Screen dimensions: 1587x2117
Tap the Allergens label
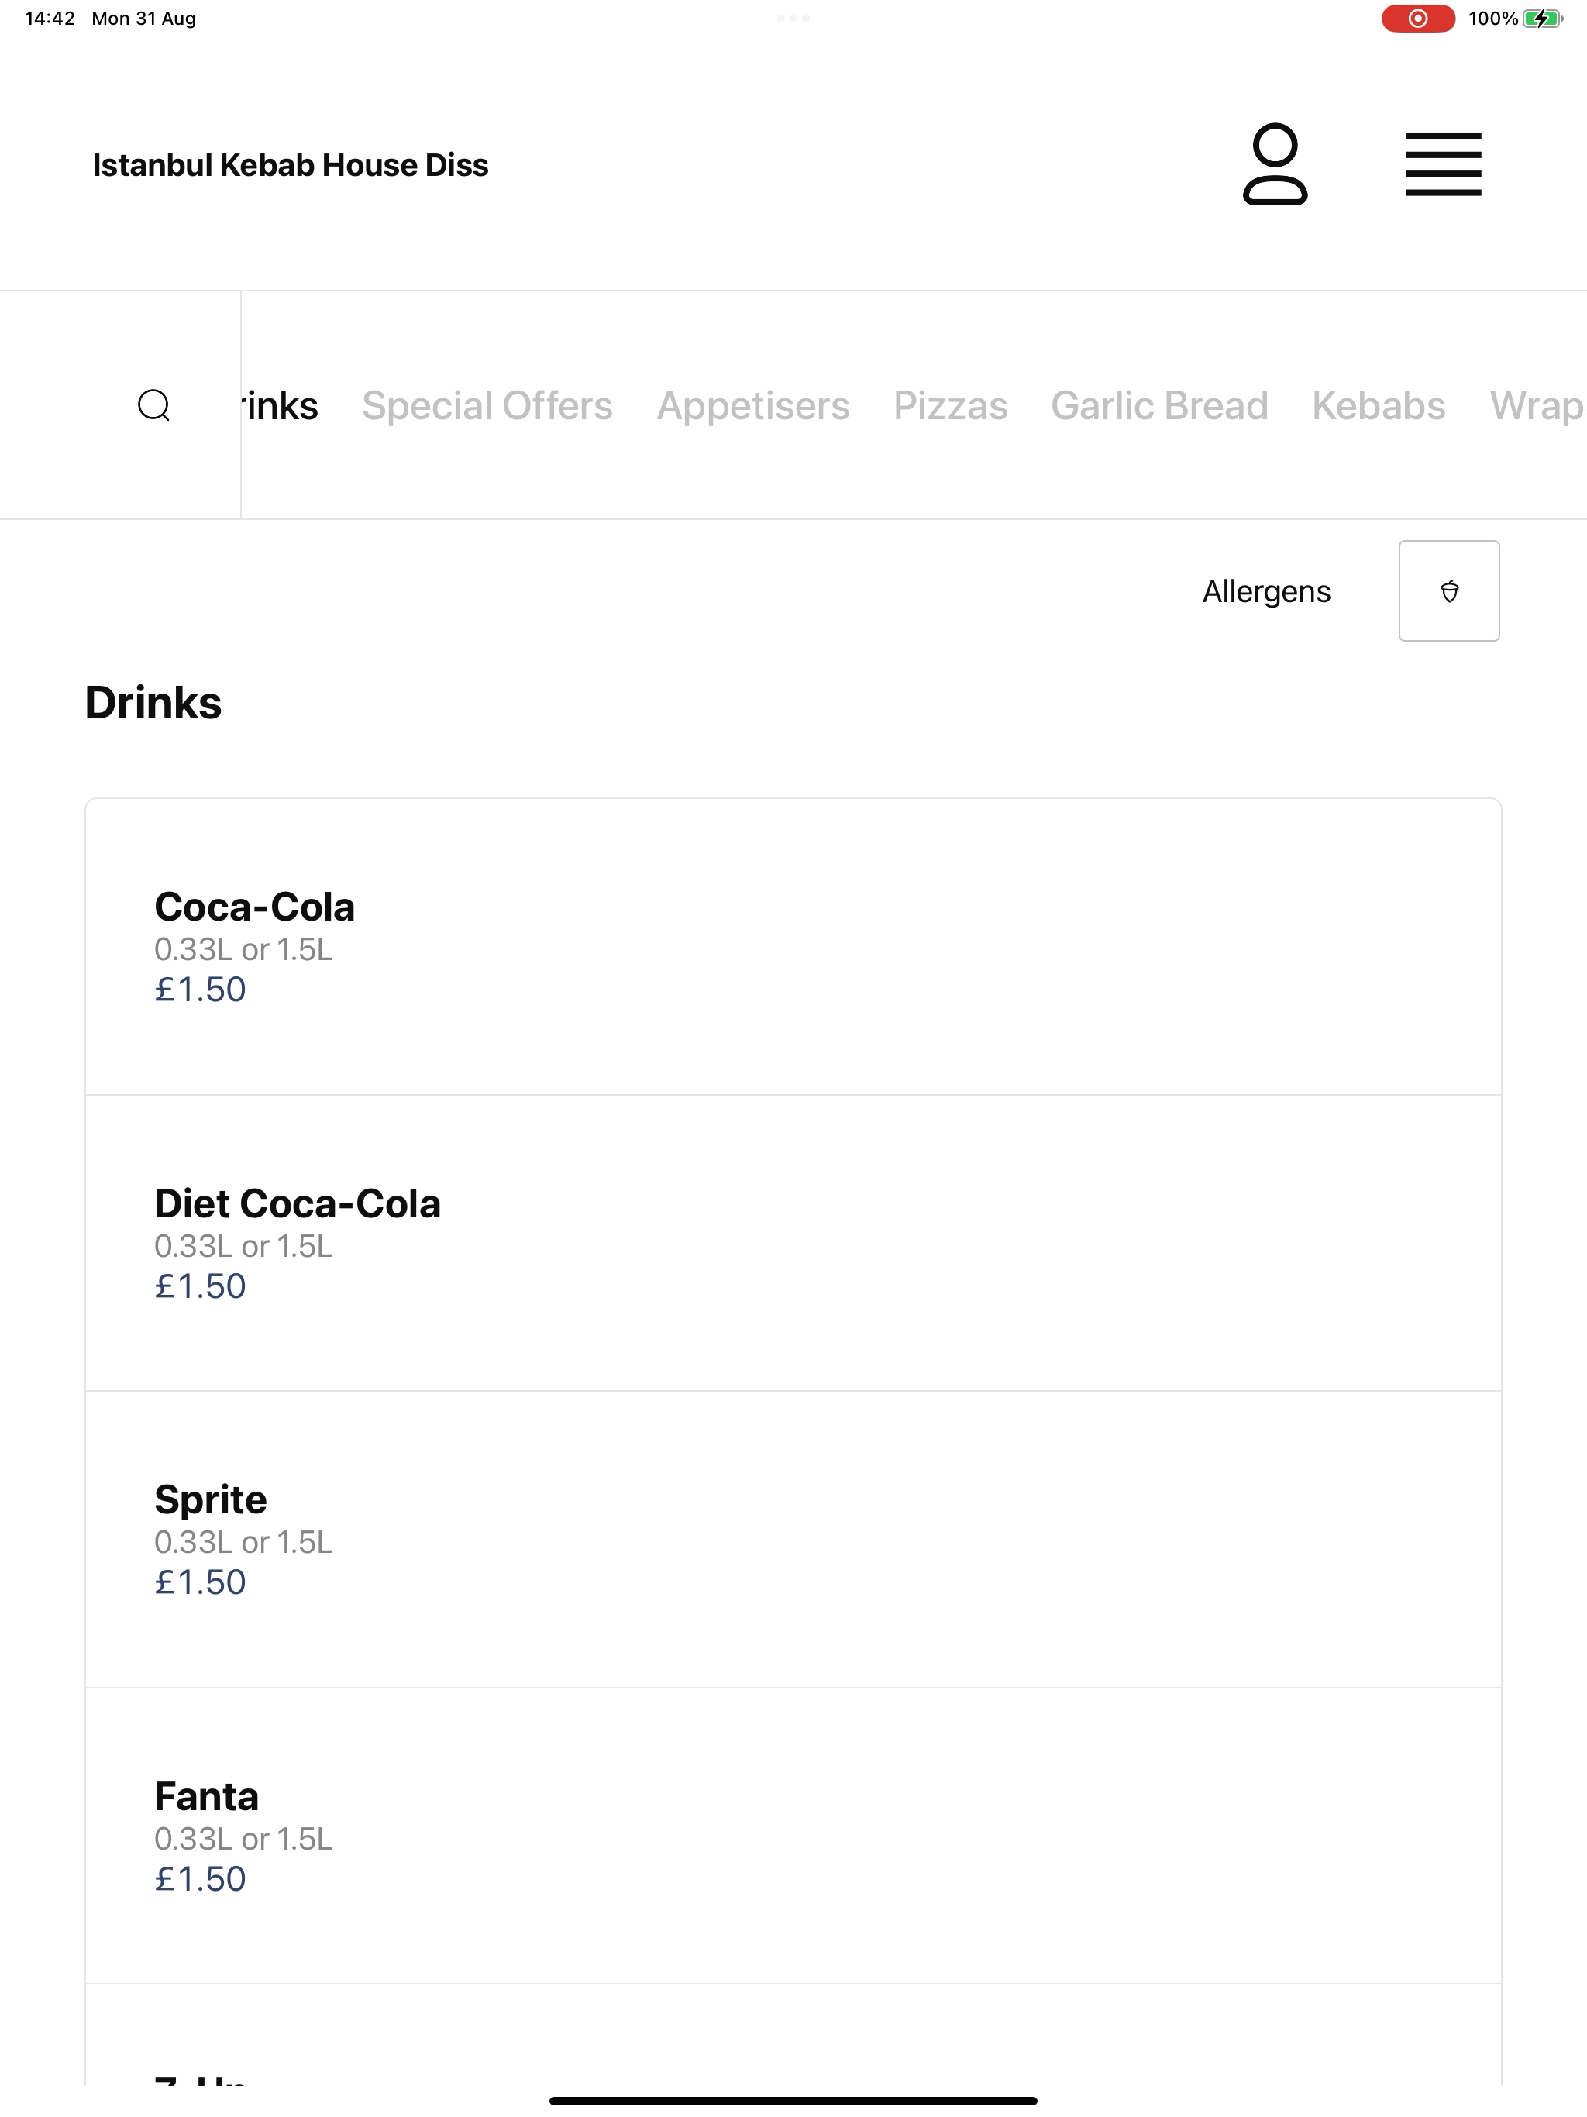[x=1265, y=590]
